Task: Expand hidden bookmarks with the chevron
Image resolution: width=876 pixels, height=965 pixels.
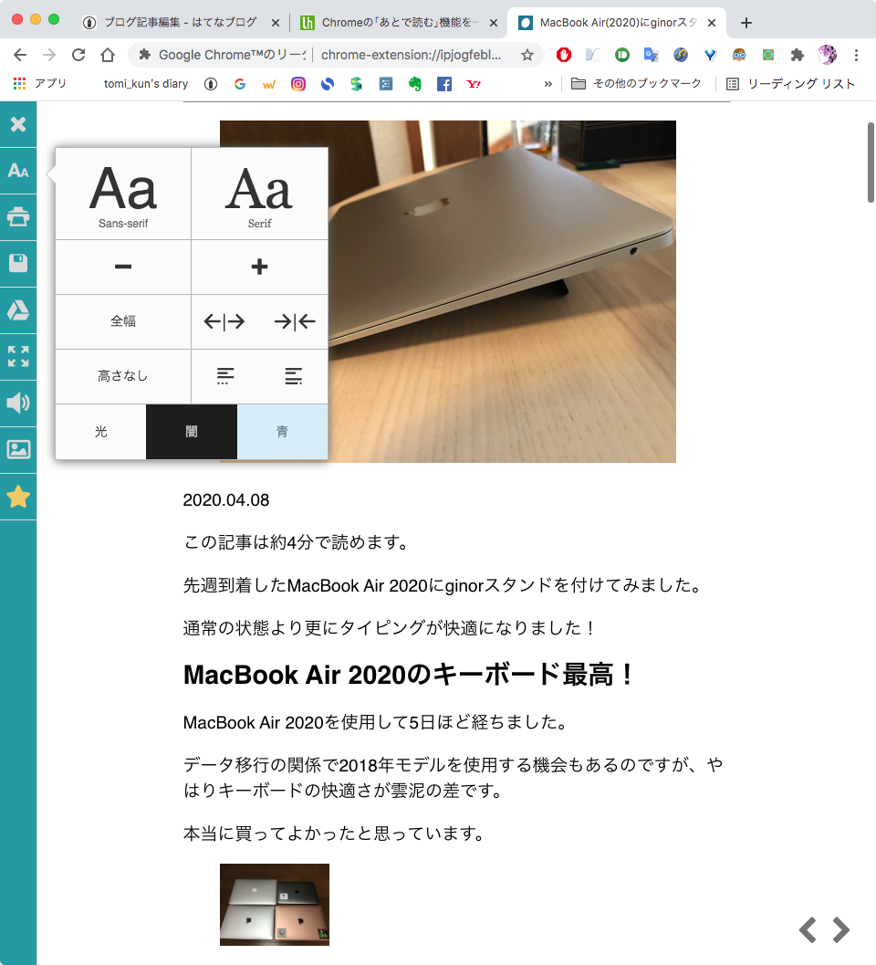Action: [x=547, y=83]
